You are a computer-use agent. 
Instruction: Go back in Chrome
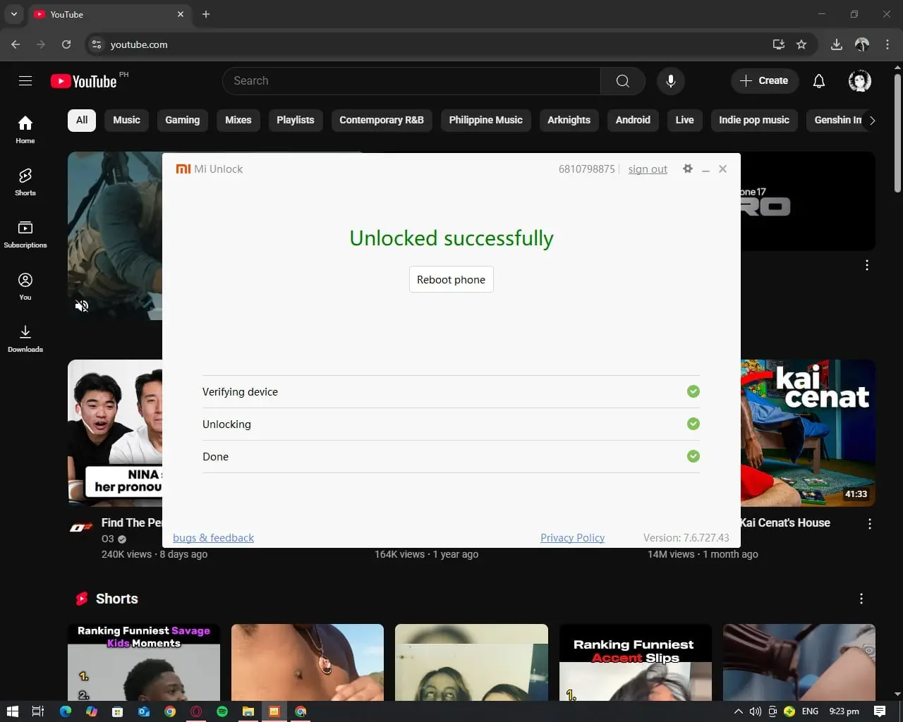(x=16, y=44)
